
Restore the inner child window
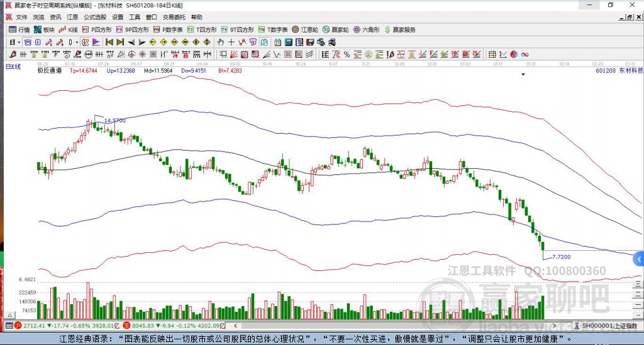point(630,17)
